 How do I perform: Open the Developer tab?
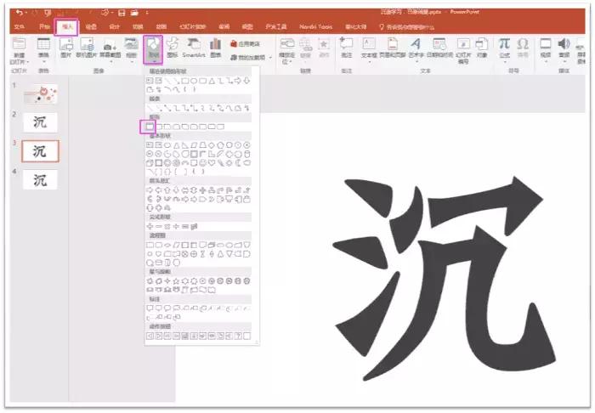point(276,26)
